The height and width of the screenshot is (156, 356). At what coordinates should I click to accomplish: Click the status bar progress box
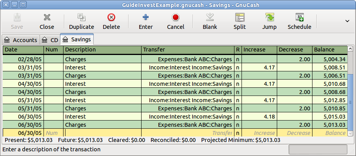[318, 149]
